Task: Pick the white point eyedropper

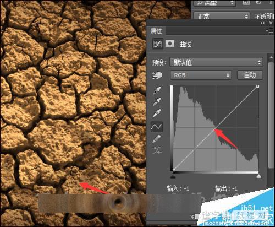Action: [157, 113]
